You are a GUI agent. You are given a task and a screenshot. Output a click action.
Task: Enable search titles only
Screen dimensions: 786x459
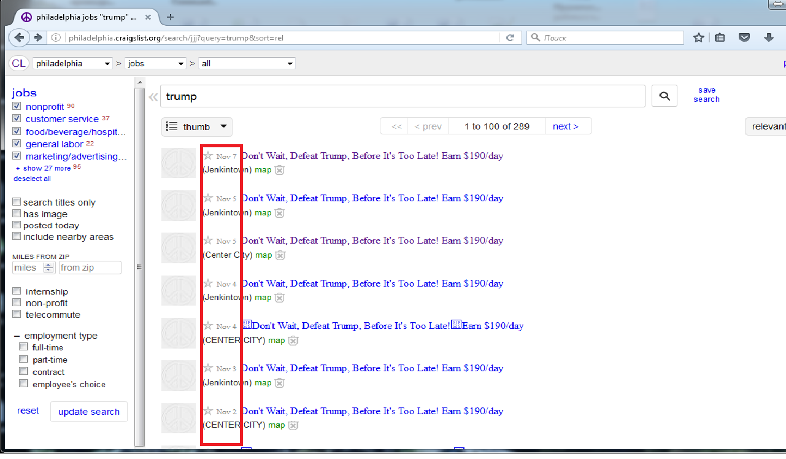(17, 202)
